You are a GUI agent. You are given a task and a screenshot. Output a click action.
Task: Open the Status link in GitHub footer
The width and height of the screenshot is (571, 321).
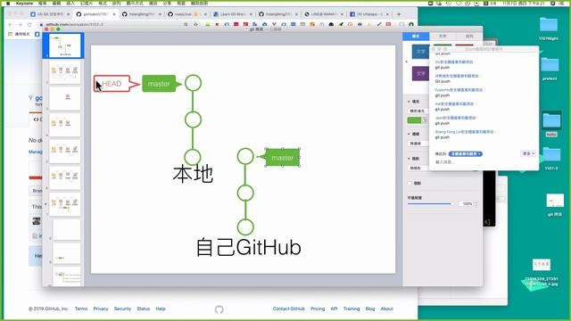(x=144, y=309)
